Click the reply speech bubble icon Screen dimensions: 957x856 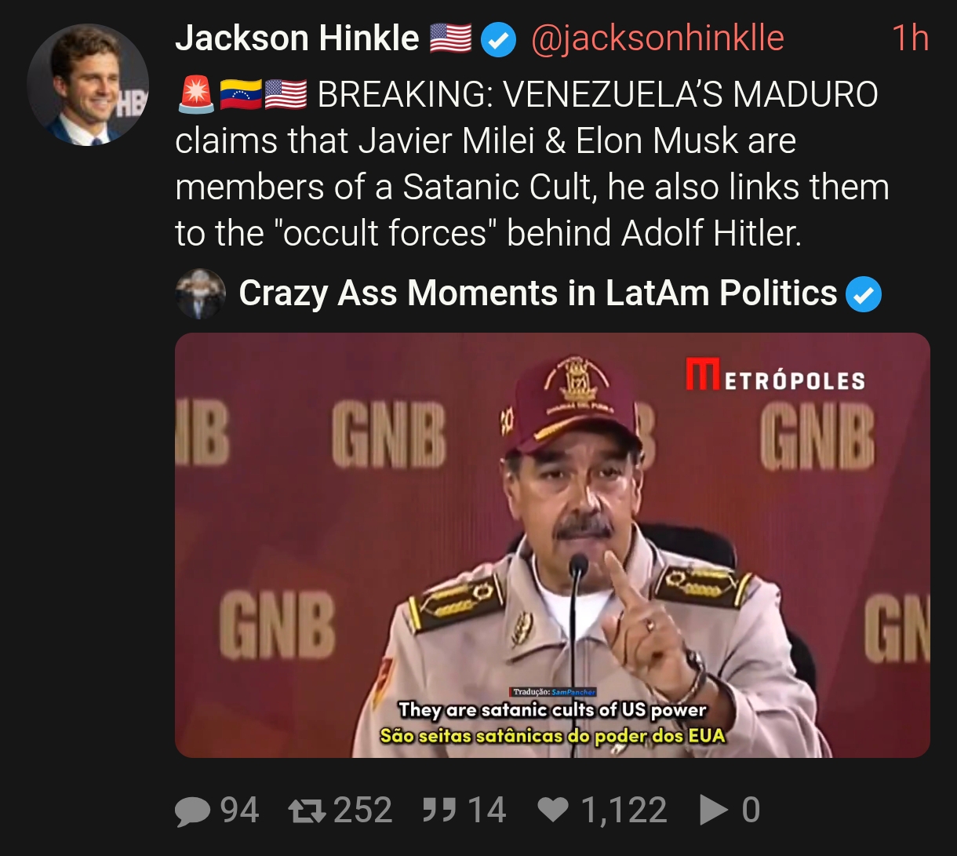(x=192, y=810)
